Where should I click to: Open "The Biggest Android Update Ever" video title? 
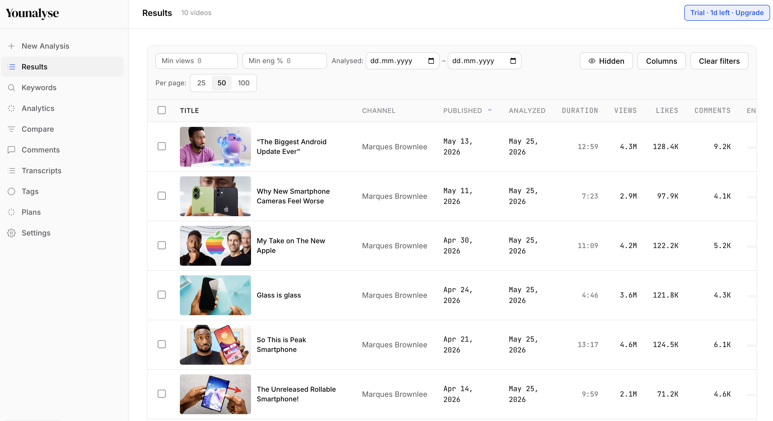pyautogui.click(x=291, y=146)
